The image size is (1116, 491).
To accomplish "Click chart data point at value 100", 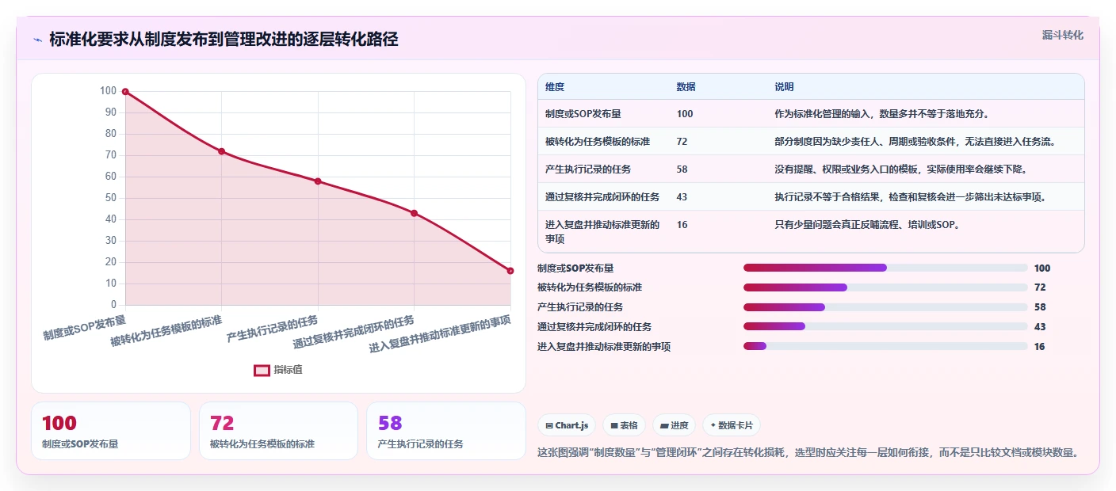I will click(x=125, y=92).
